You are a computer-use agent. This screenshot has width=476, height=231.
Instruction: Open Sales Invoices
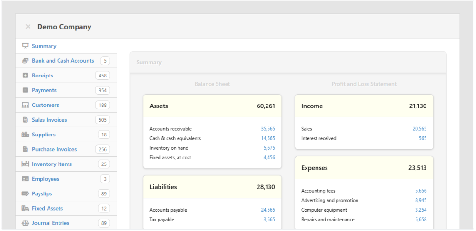pos(49,120)
